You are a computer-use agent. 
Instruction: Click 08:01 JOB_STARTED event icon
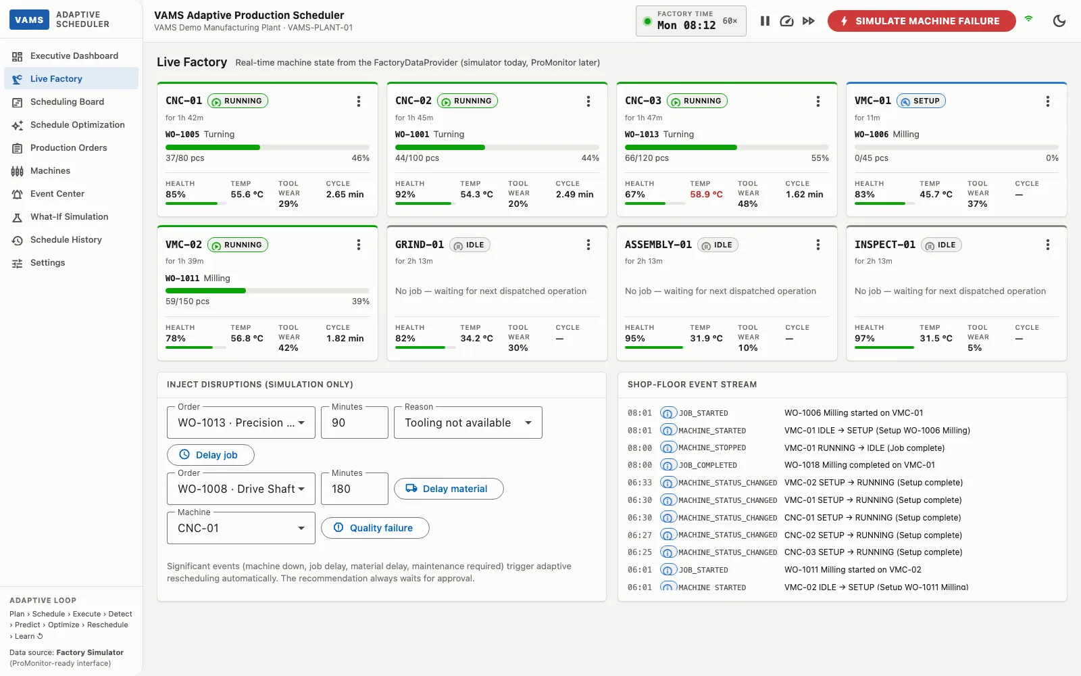tap(668, 413)
